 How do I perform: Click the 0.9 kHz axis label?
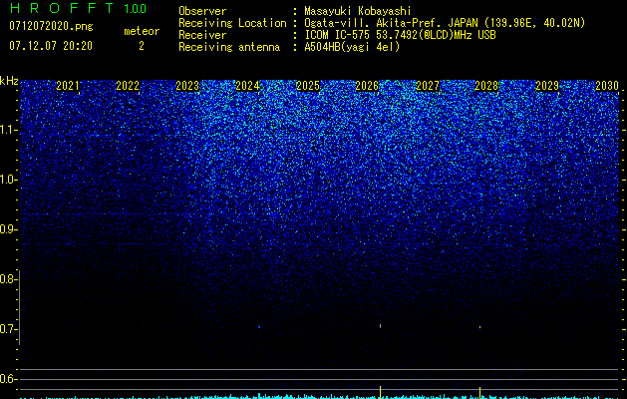8,229
